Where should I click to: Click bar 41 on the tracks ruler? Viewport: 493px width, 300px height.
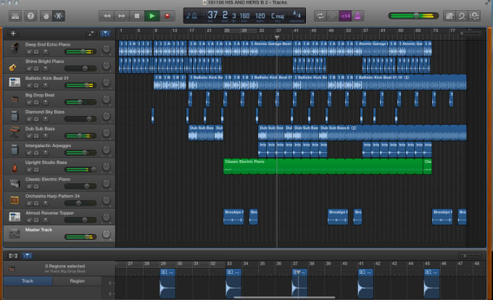[296, 30]
